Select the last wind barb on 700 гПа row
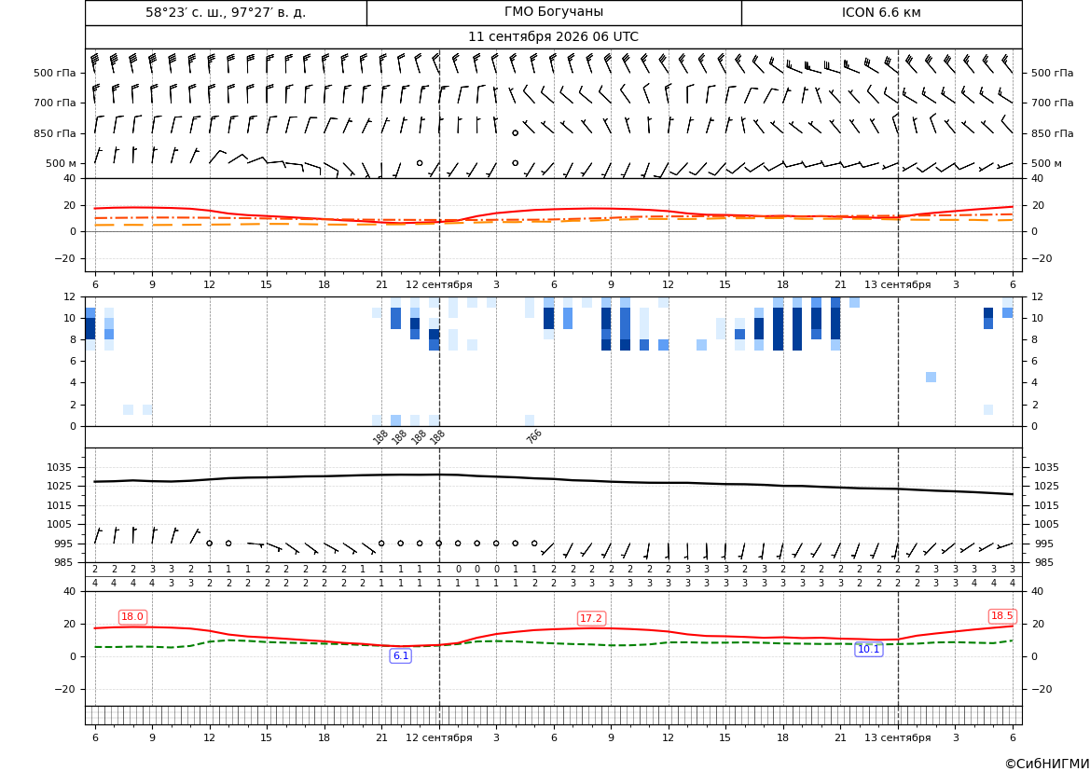The width and height of the screenshot is (1090, 771). point(1005,95)
